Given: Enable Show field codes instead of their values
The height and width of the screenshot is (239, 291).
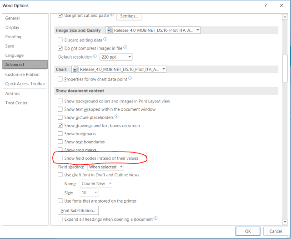Looking at the screenshot, I should (x=60, y=158).
